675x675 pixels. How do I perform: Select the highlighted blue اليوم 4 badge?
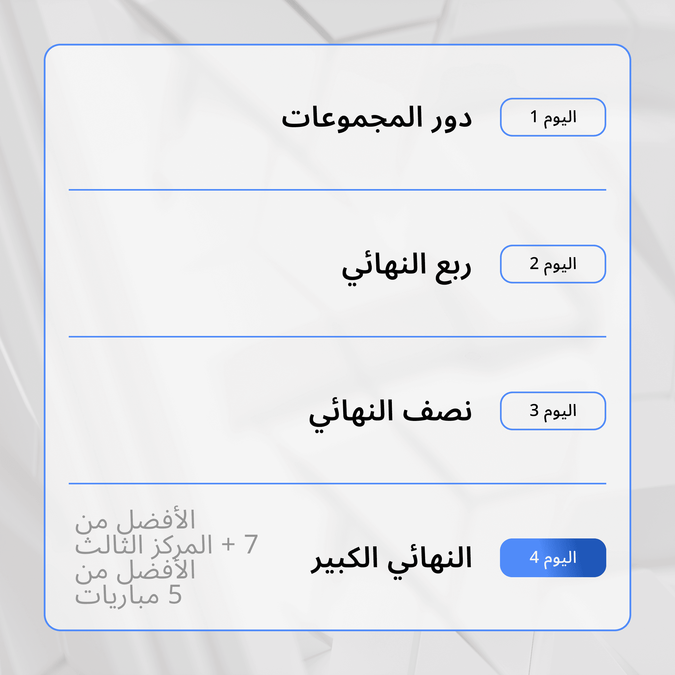coord(553,557)
